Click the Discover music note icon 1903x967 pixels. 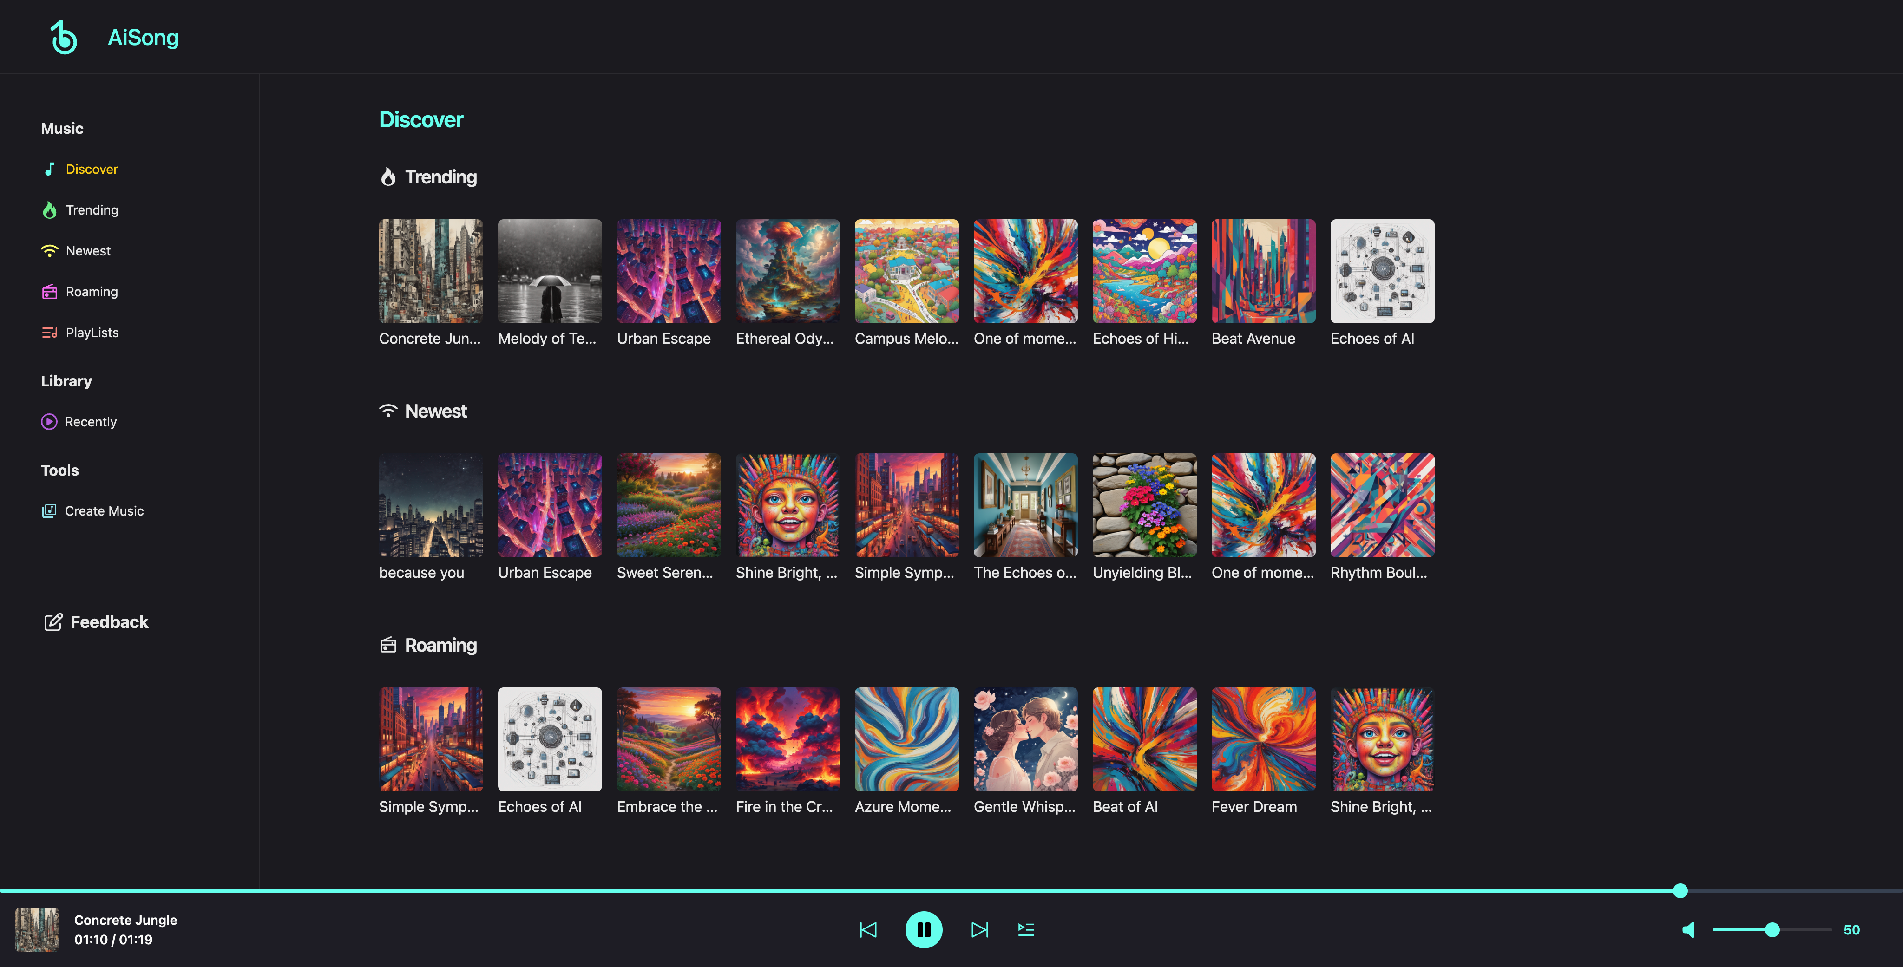[50, 169]
